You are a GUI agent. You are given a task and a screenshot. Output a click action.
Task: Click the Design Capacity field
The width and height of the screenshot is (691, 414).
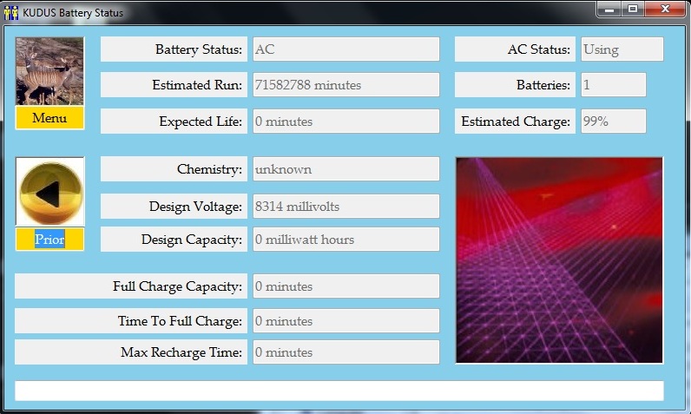coord(345,240)
